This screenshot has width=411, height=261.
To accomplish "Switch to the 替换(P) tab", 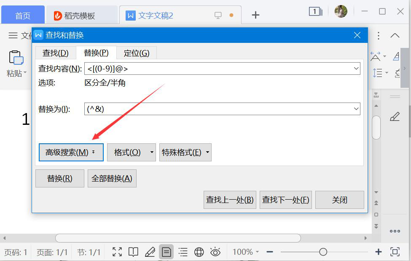I will point(96,53).
